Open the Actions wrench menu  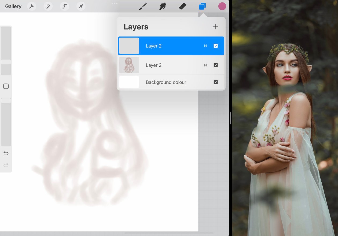point(32,6)
